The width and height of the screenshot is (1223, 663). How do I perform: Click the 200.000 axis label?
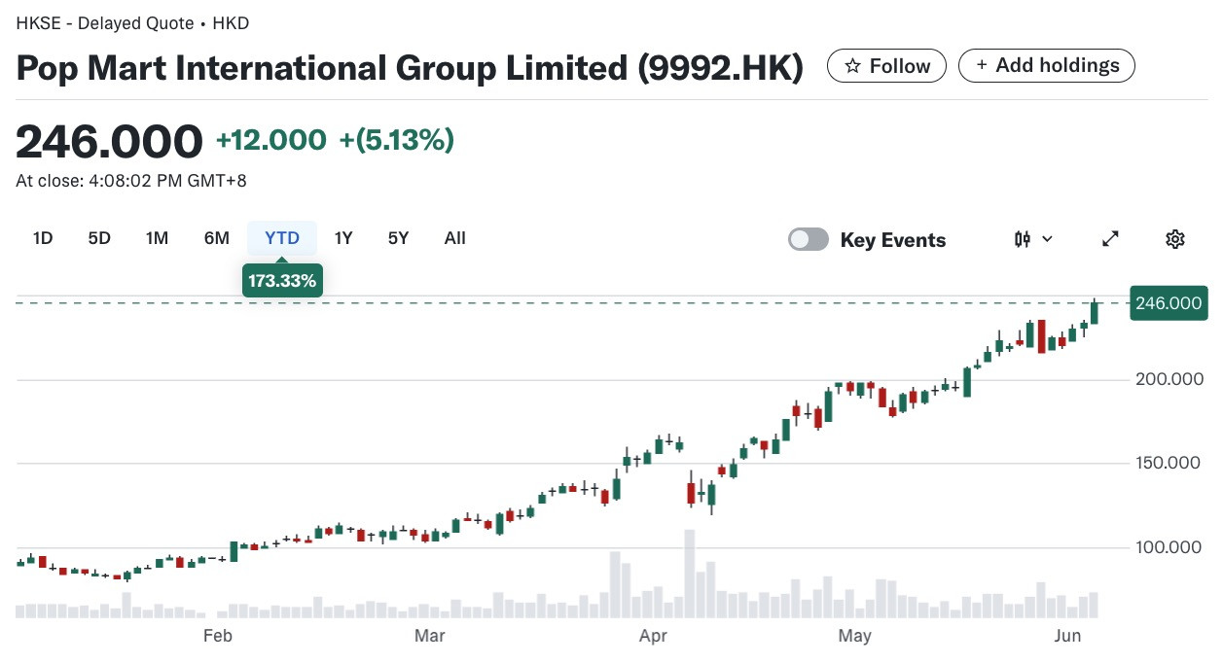1169,379
